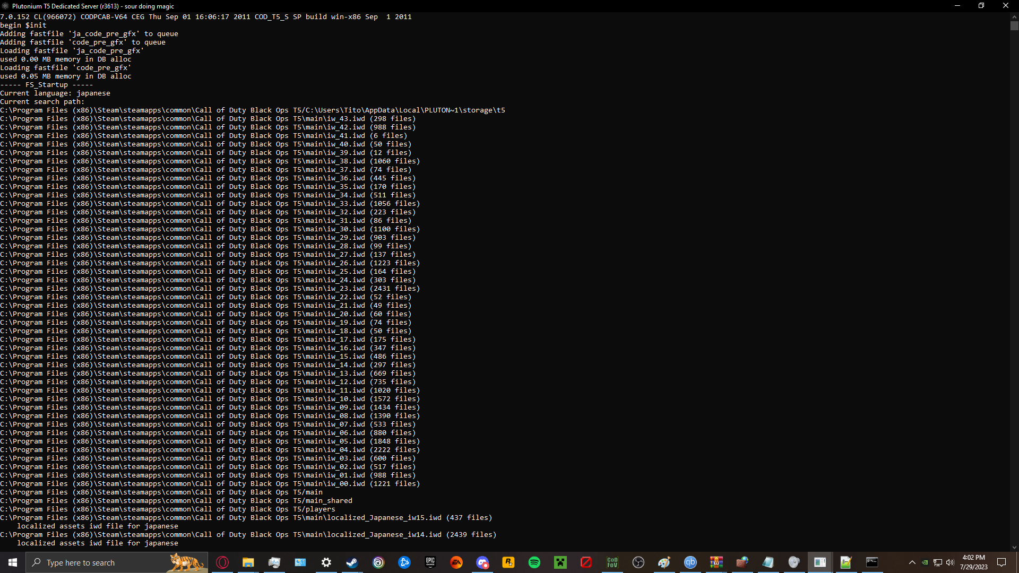Open the clock showing 4:02 PM
Screen dimensions: 1019x573
coord(973,562)
